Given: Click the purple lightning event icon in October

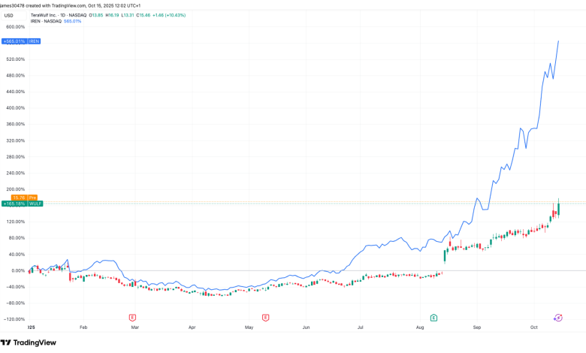Looking at the screenshot, I should [x=558, y=318].
